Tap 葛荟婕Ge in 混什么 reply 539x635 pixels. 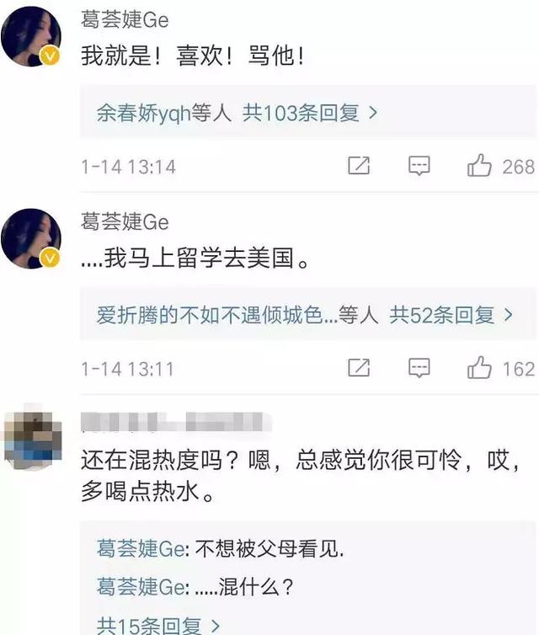(x=141, y=586)
